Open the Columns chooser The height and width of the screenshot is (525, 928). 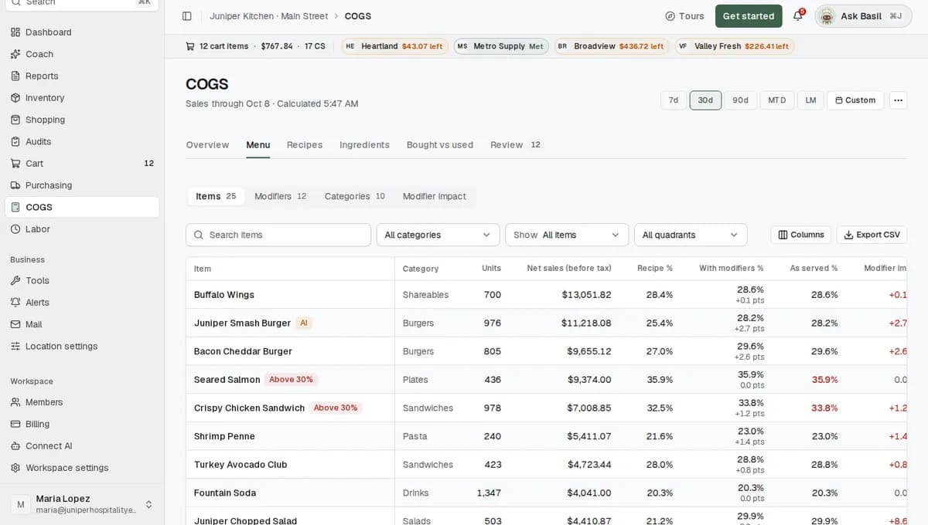[x=801, y=235]
